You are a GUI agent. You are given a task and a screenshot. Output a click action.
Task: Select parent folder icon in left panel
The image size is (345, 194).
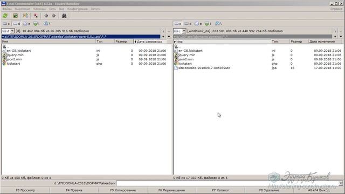coord(4,46)
